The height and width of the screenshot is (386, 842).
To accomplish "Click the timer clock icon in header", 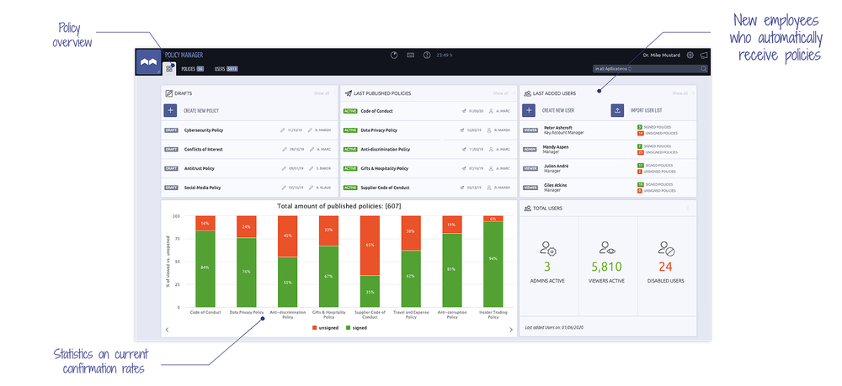I will tap(393, 55).
